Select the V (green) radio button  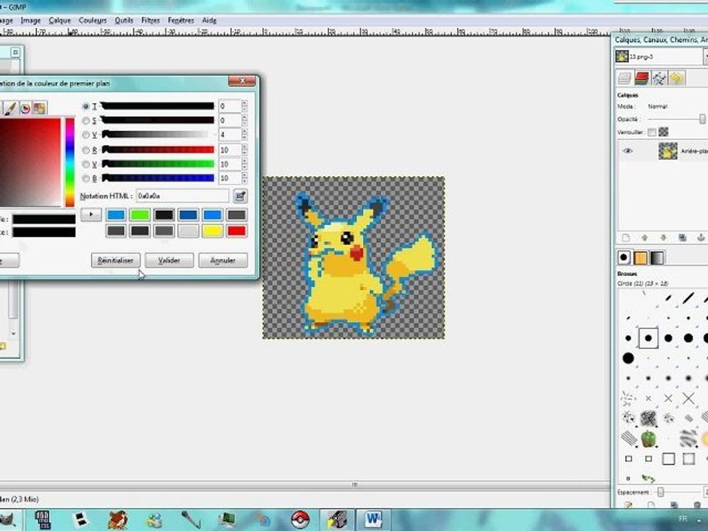86,164
